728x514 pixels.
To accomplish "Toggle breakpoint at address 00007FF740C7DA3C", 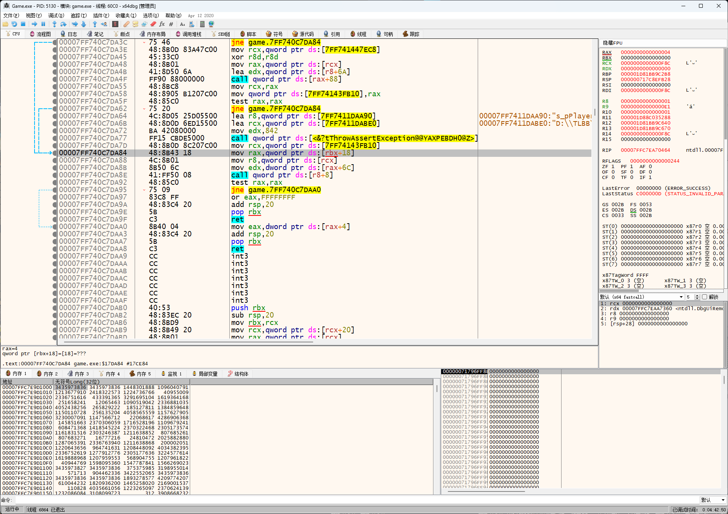I will click(x=55, y=42).
